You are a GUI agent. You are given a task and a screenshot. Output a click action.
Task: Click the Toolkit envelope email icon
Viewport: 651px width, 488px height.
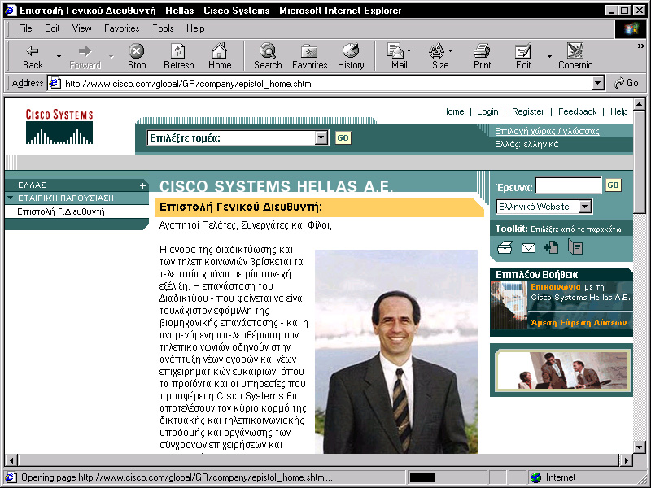point(528,248)
